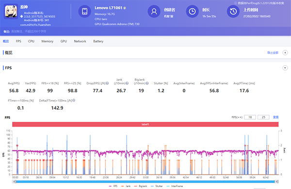Toggle the Jank series in chart legend
The width and height of the screenshot is (291, 189).
(x=126, y=186)
